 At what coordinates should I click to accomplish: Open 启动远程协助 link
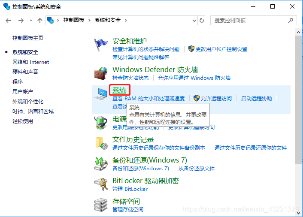pyautogui.click(x=256, y=99)
